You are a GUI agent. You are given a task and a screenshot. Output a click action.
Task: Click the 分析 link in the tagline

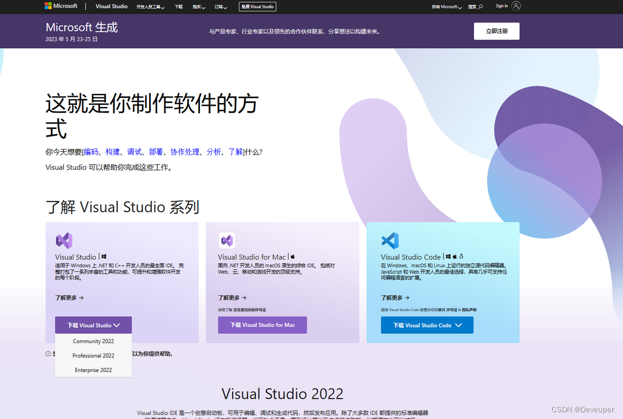[x=214, y=152]
